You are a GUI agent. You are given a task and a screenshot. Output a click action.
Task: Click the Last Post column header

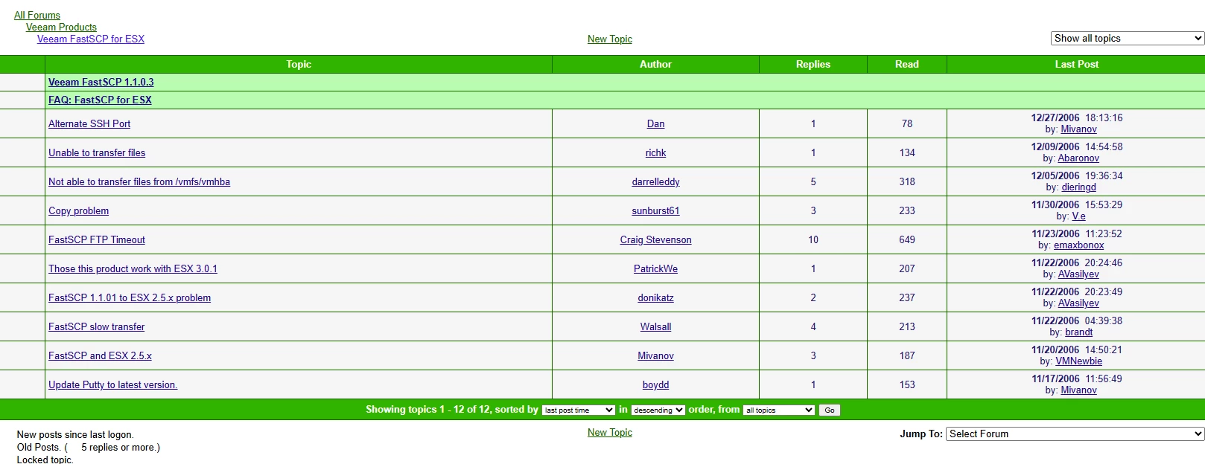1077,64
